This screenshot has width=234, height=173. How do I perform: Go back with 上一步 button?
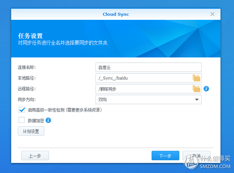pos(35,156)
